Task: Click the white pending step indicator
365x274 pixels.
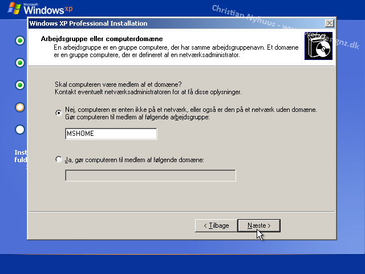Action: [x=21, y=130]
